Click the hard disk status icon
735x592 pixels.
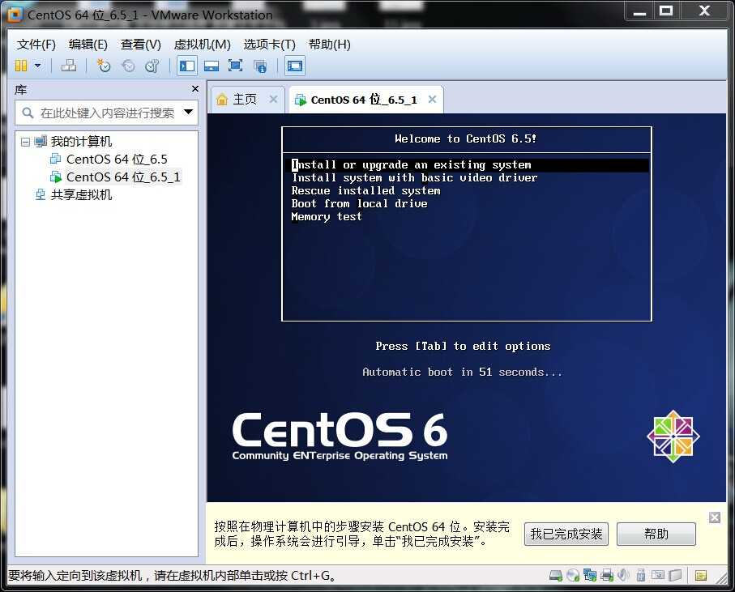(x=556, y=575)
